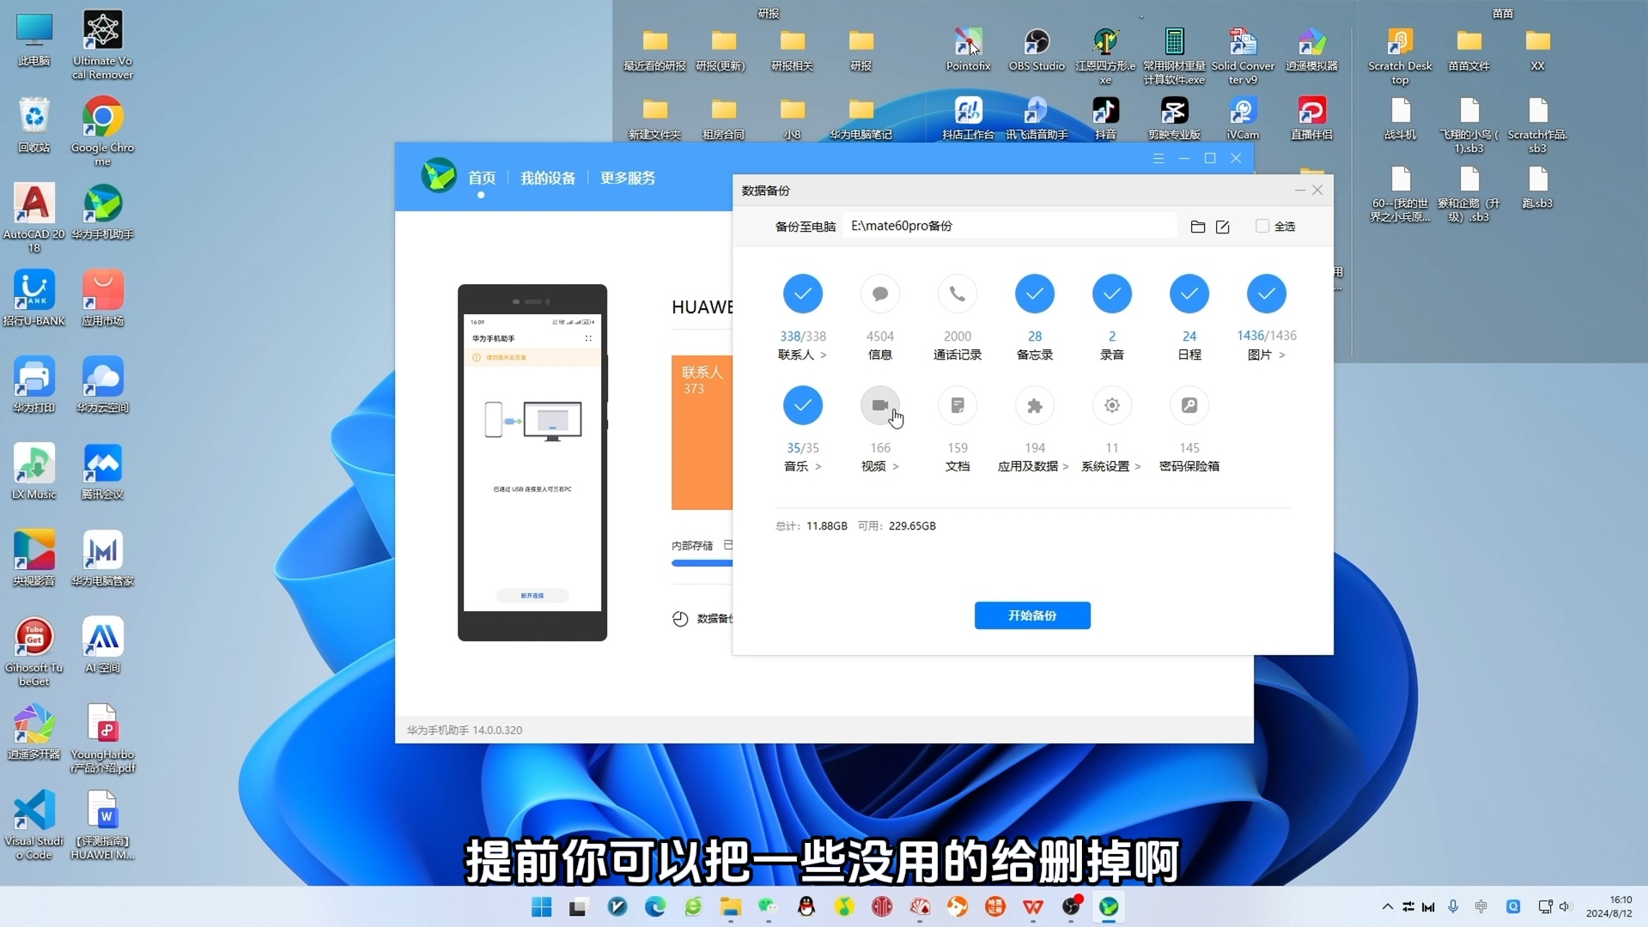Uncheck the 联系人 contacts backup circle
1648x927 pixels.
(x=802, y=294)
